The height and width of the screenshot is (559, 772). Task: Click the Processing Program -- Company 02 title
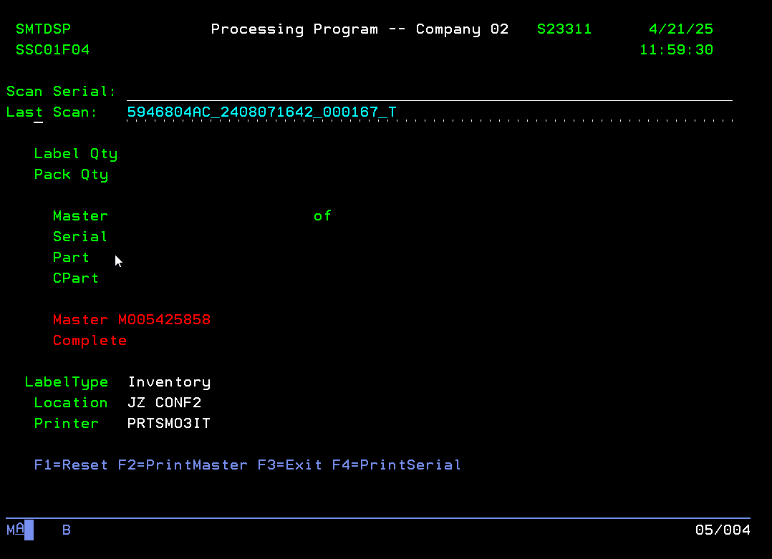tap(360, 29)
